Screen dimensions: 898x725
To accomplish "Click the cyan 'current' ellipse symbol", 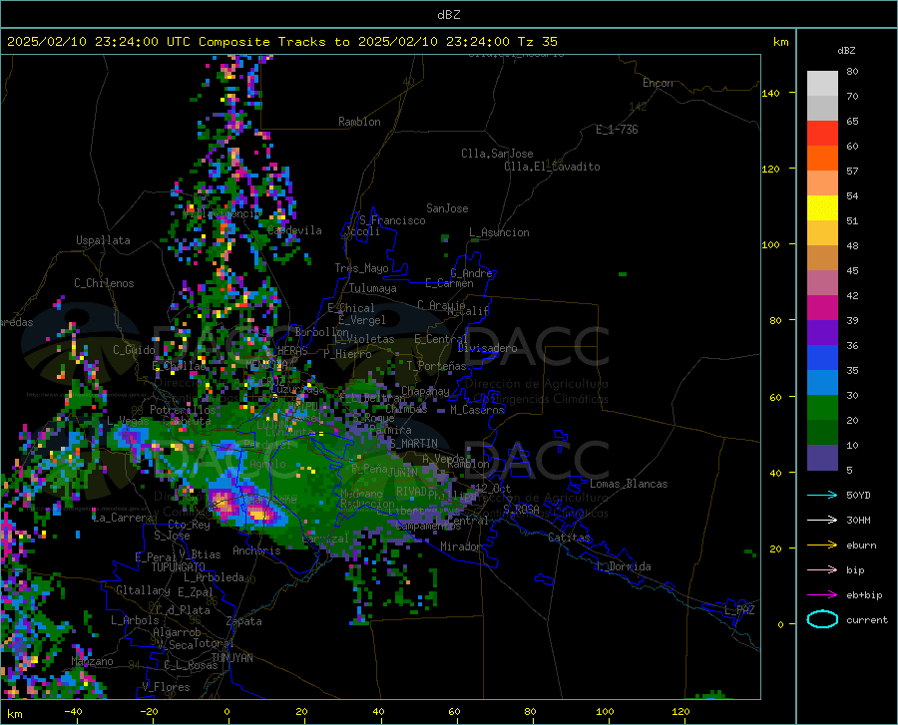I will tap(822, 619).
